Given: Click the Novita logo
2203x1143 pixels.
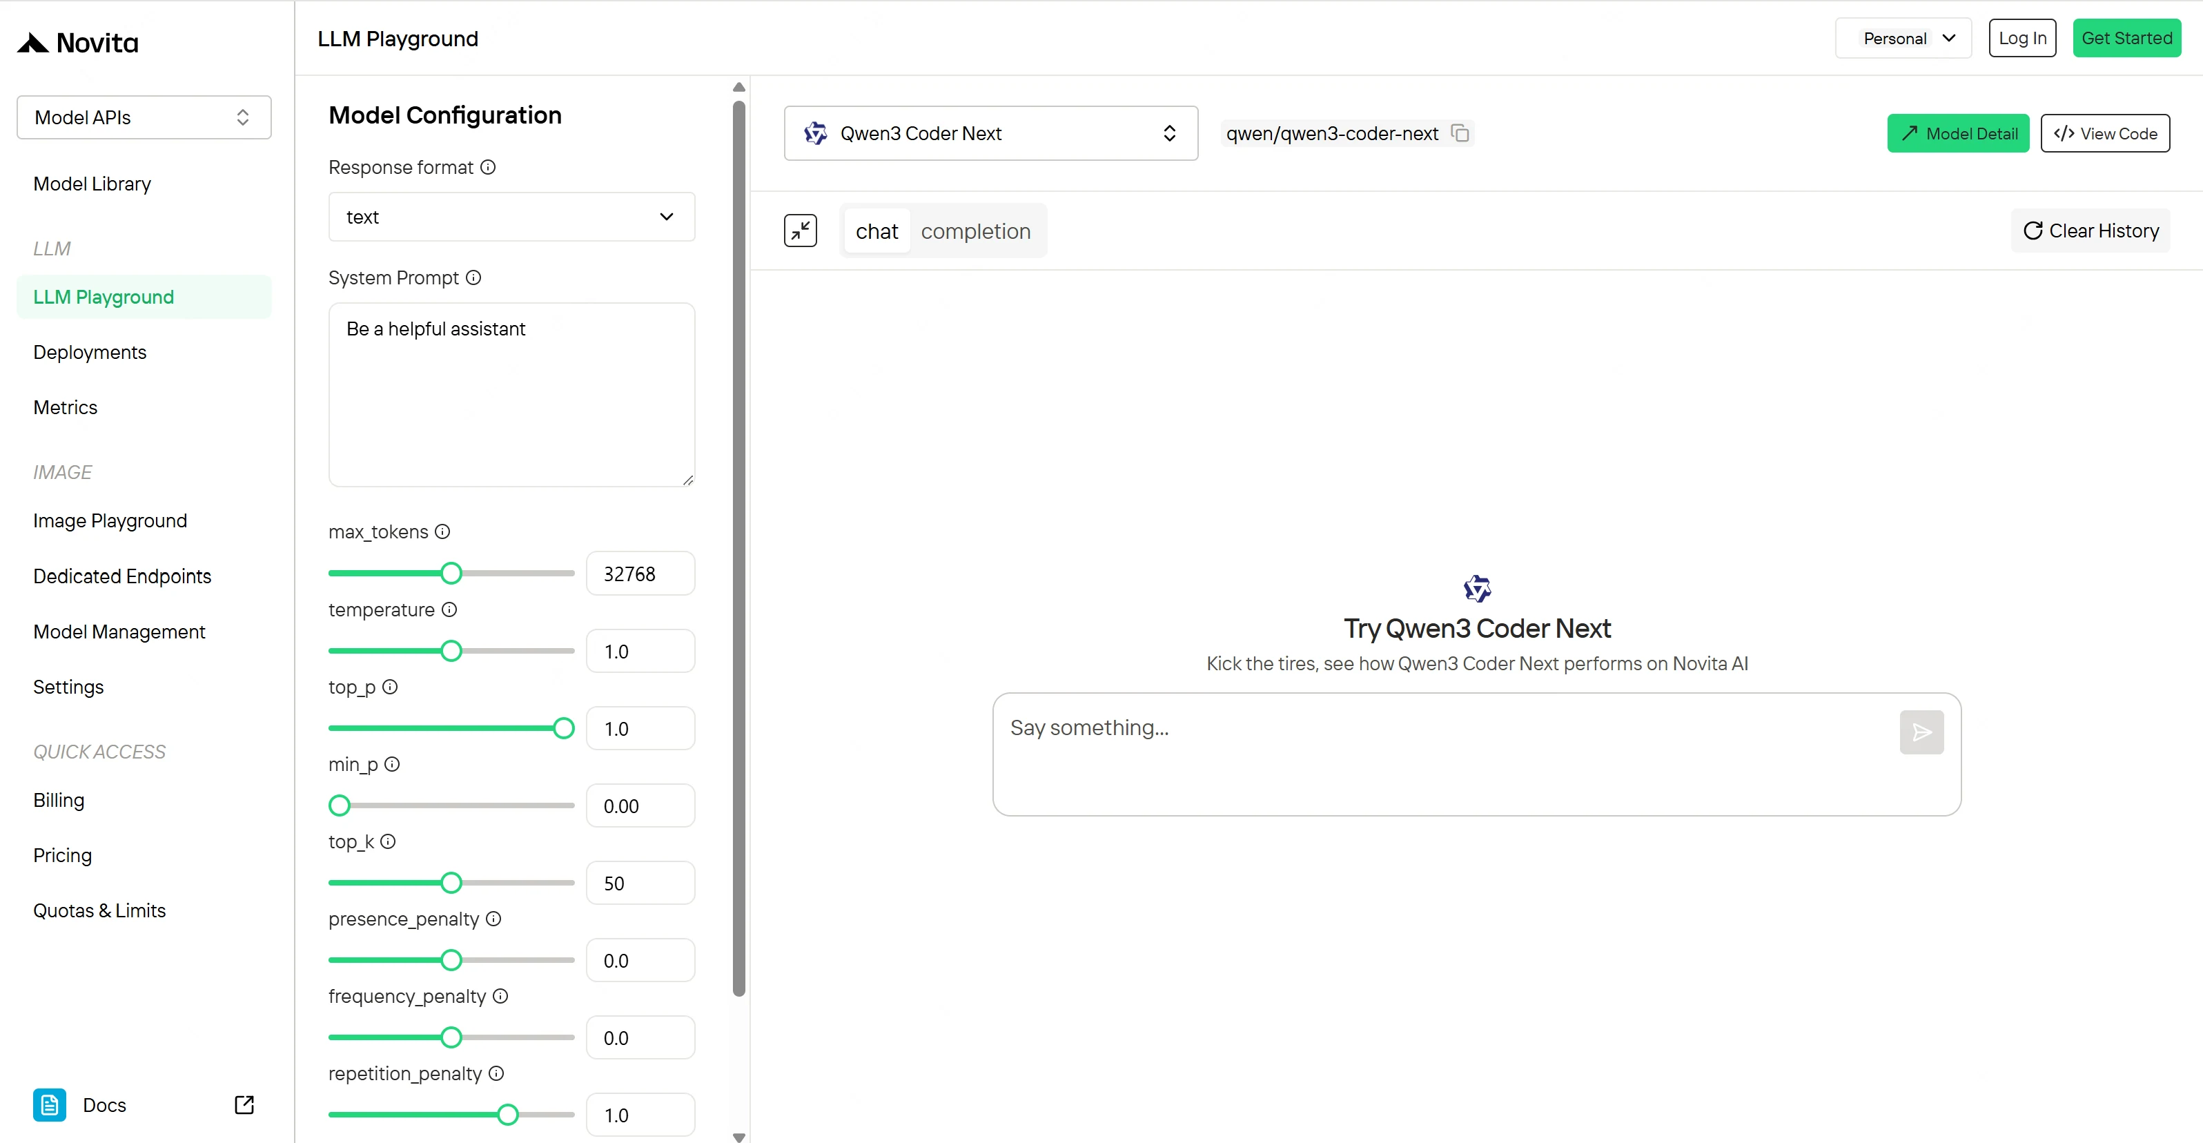Looking at the screenshot, I should (78, 42).
